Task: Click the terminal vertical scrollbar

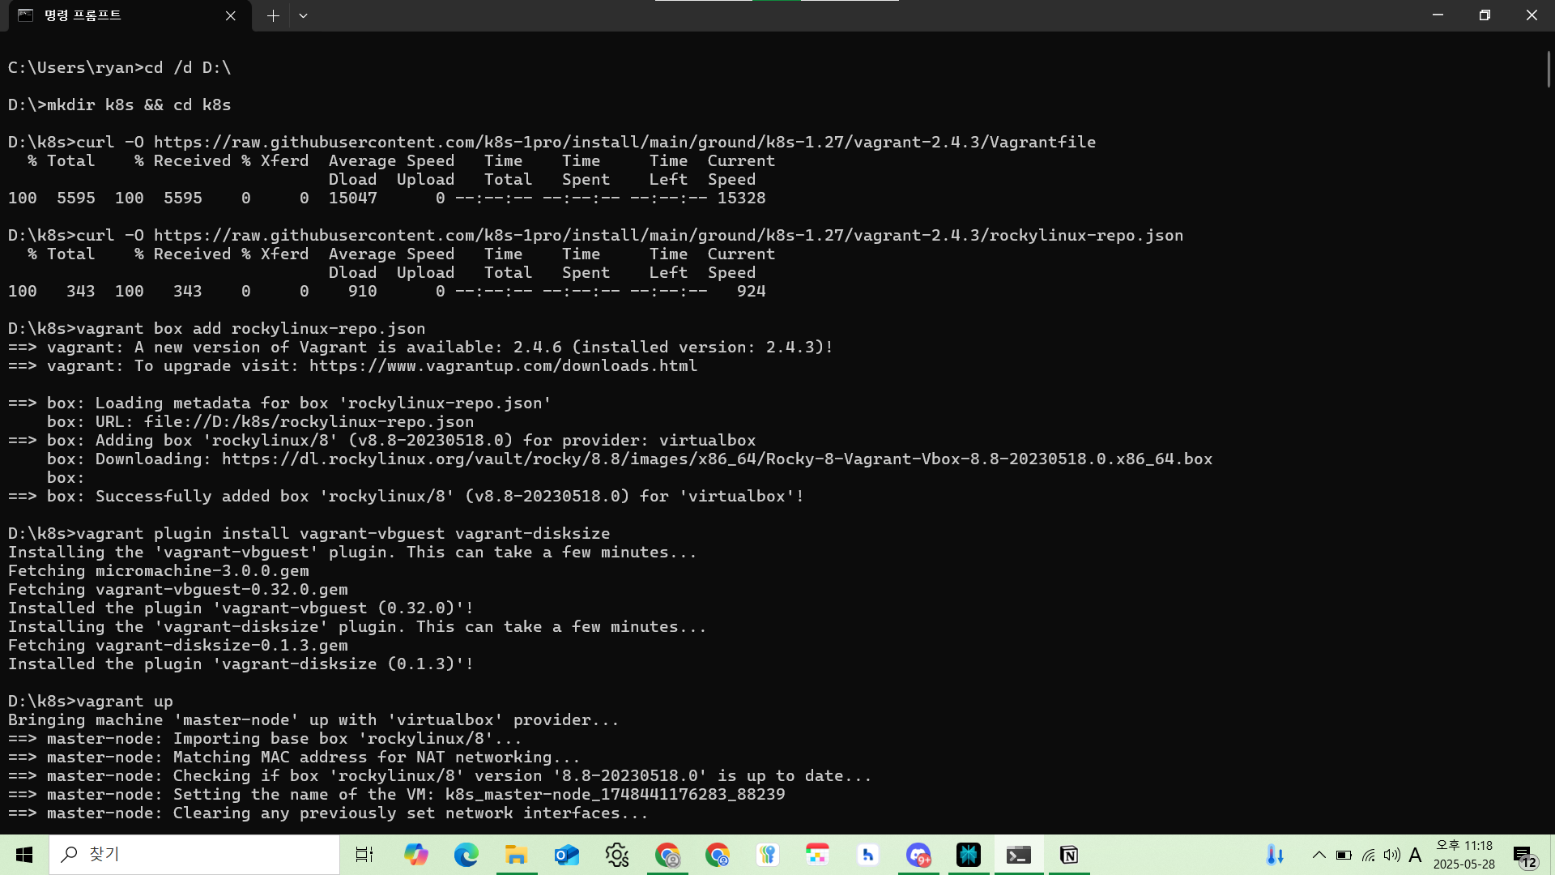Action: pos(1548,69)
